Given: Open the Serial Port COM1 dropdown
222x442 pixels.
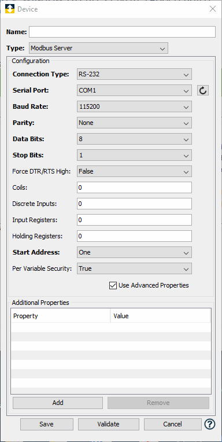Looking at the screenshot, I should pos(134,90).
